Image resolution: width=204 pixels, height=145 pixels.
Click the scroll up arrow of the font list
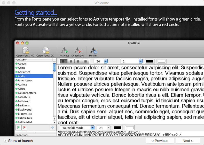[54, 119]
